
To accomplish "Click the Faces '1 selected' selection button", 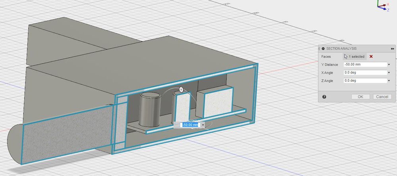I will [355, 57].
